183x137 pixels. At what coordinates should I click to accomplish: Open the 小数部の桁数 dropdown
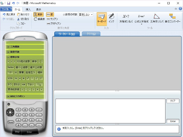[86, 15]
